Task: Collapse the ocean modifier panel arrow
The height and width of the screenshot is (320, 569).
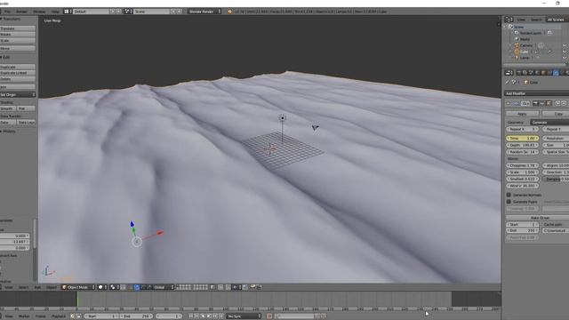Action: coord(509,103)
